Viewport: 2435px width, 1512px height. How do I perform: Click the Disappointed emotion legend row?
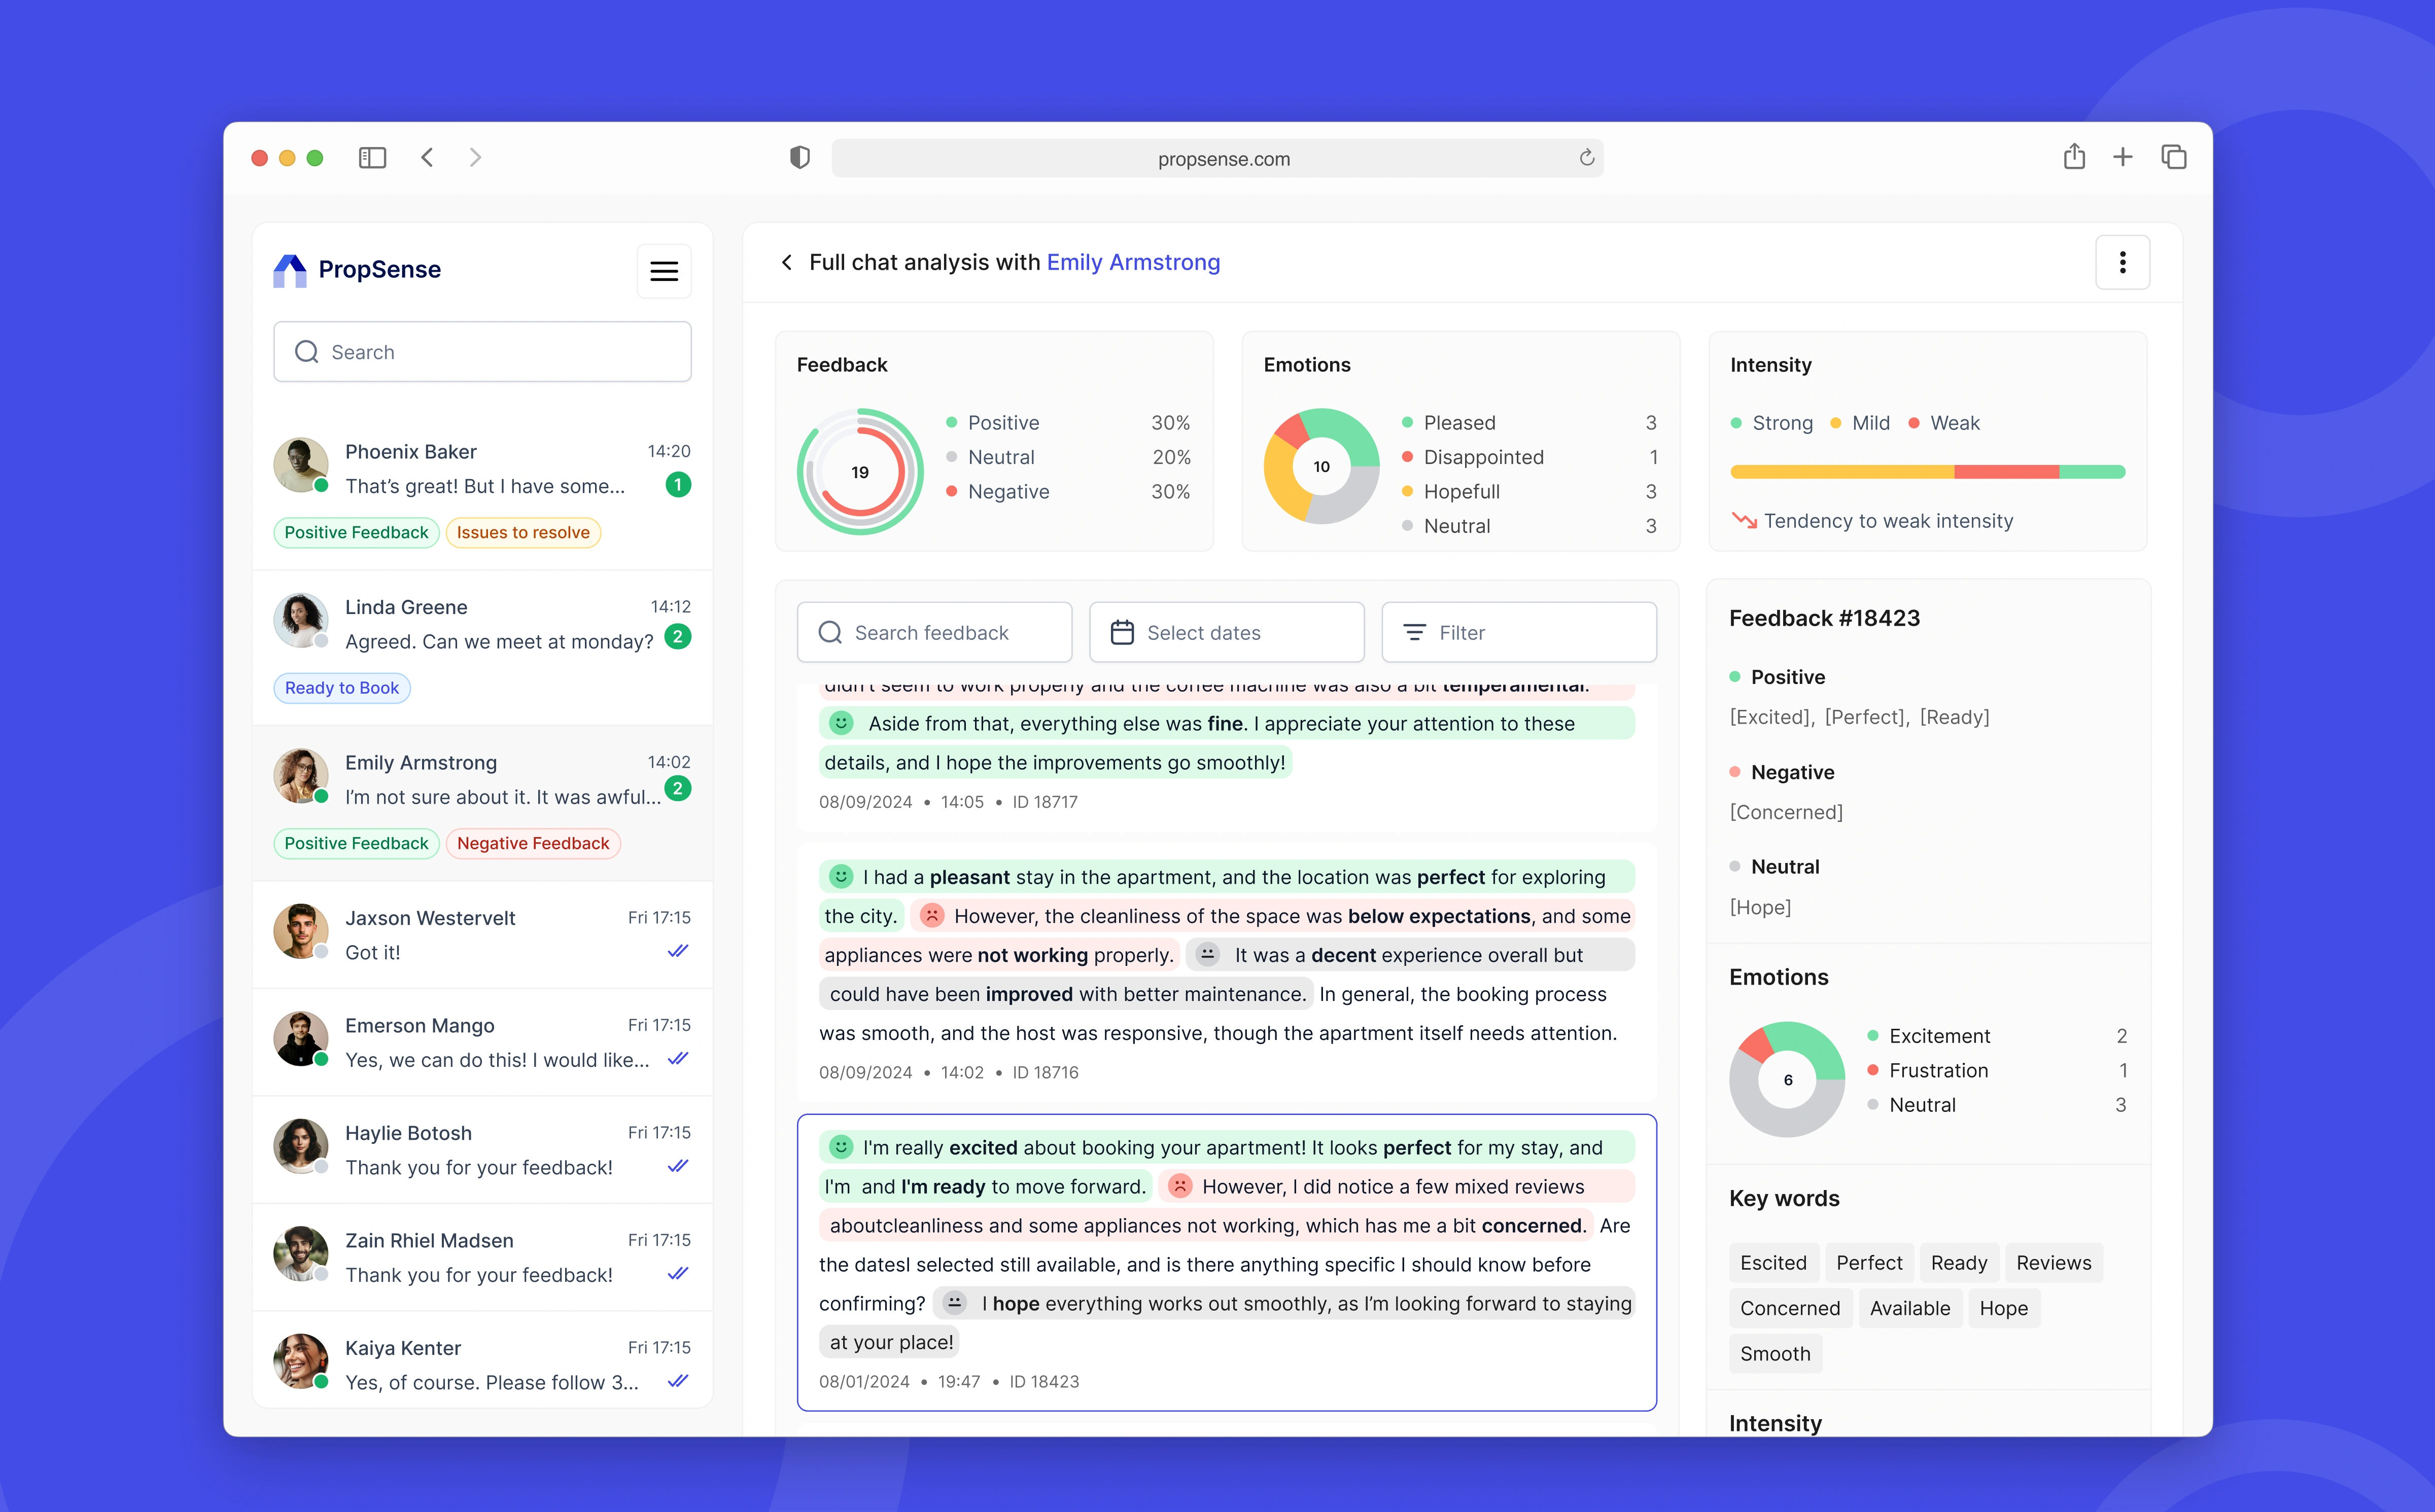[1529, 456]
